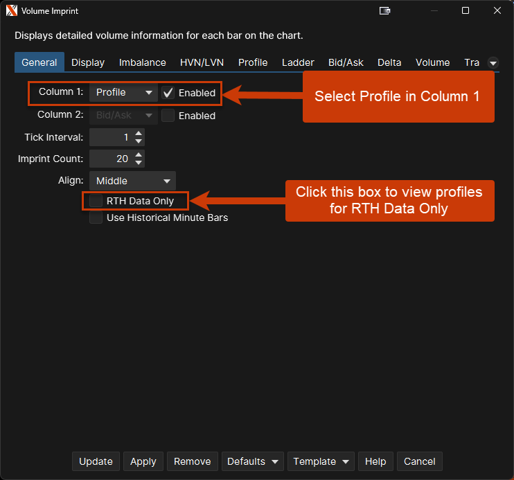The width and height of the screenshot is (514, 480).
Task: Check Use Historical Minute Bars option
Action: tap(96, 217)
